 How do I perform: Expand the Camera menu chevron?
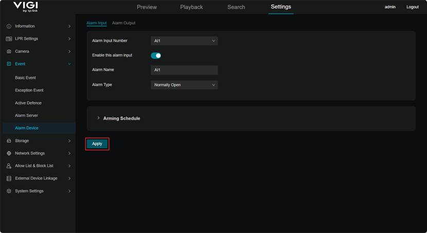69,51
